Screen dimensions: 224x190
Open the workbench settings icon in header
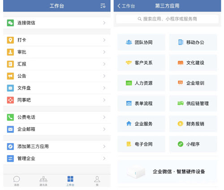(x=103, y=6)
